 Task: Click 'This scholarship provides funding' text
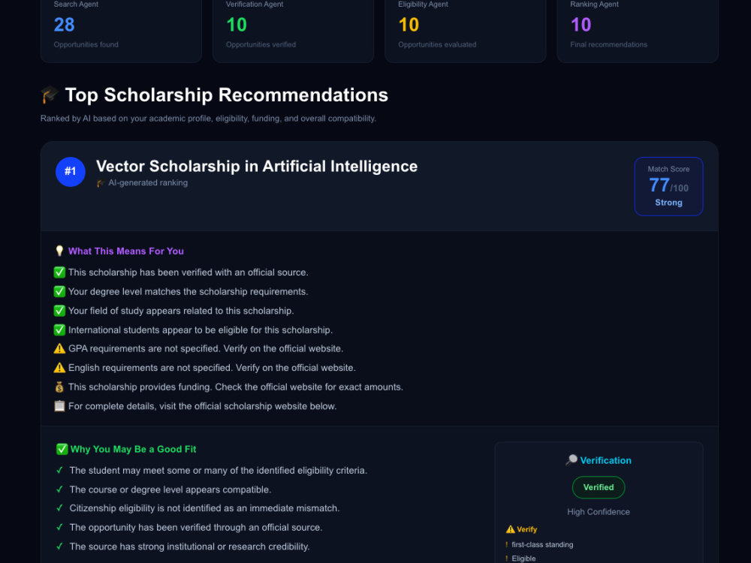coord(236,387)
